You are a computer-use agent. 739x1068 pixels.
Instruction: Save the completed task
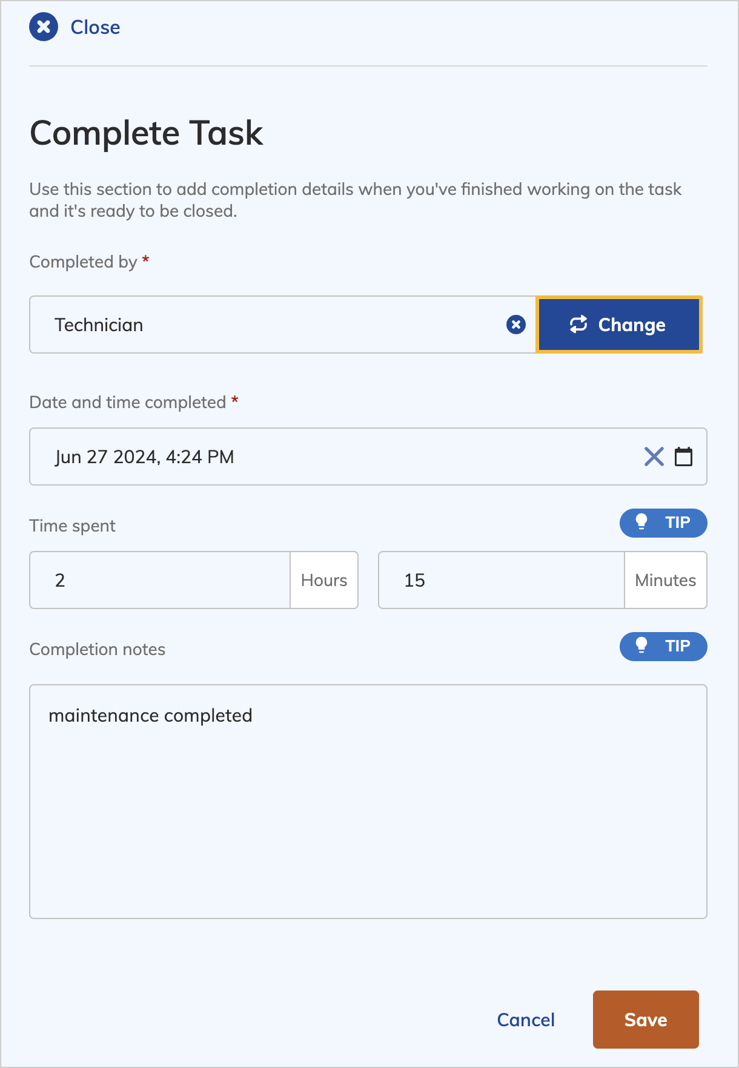[x=646, y=1020]
